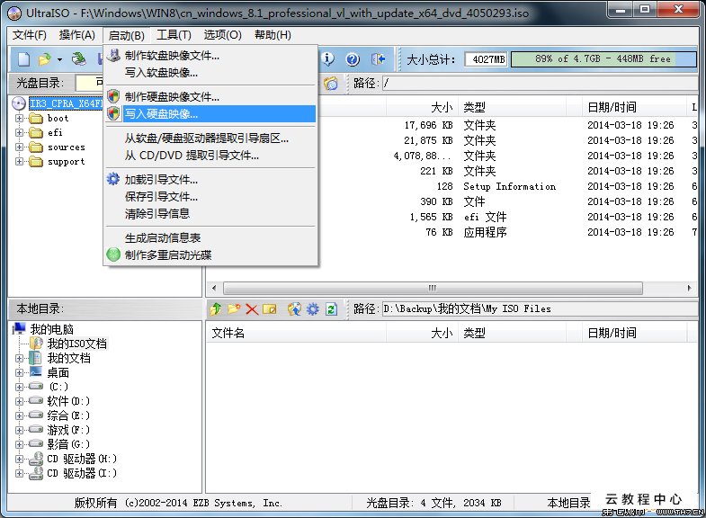Sort disc list by 类型 column header
This screenshot has height=518, width=706.
pos(513,107)
